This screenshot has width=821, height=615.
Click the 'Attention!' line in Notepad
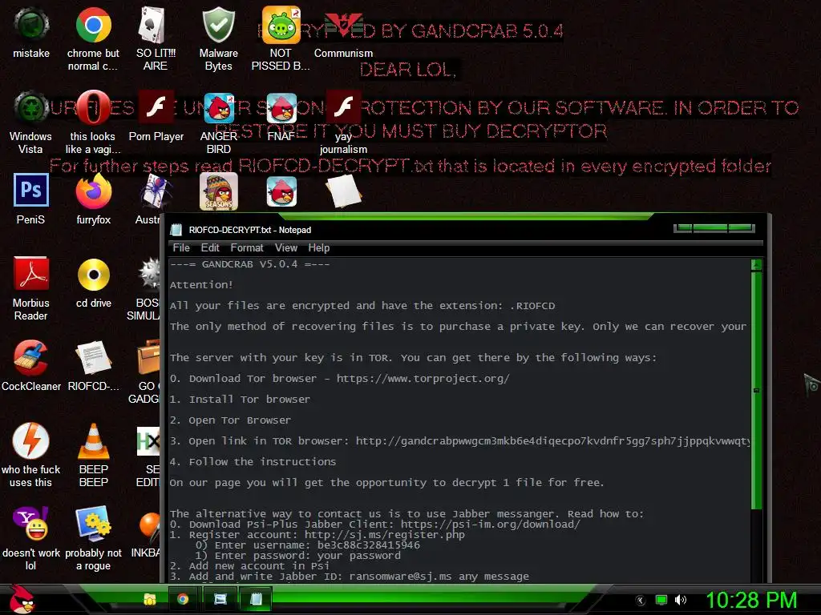[201, 285]
